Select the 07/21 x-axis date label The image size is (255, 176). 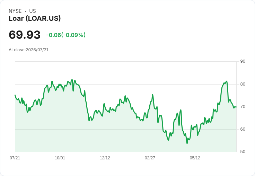click(15, 158)
